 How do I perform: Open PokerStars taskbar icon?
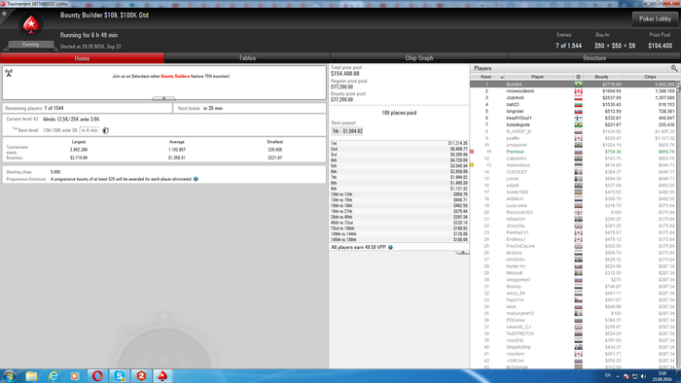click(x=162, y=375)
